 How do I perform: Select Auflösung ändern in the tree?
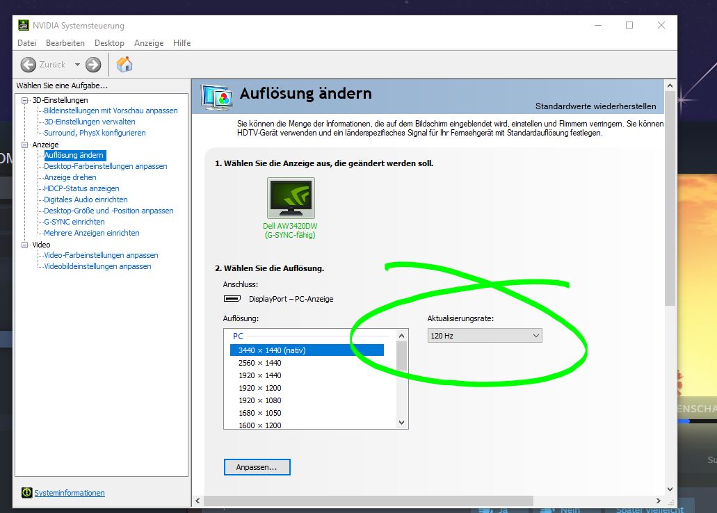74,155
